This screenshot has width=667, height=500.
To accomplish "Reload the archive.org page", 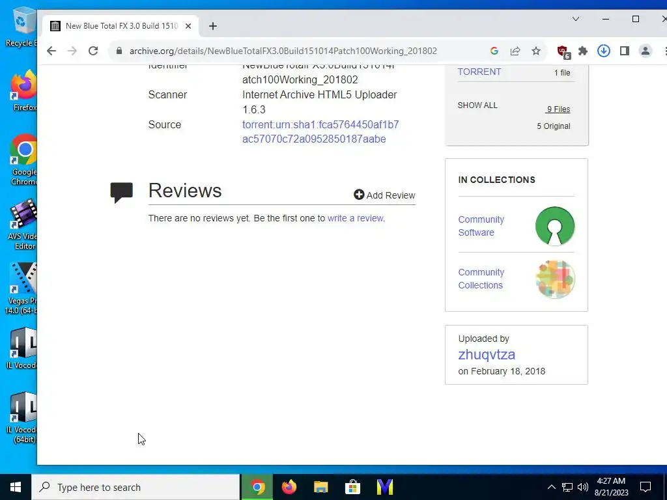I will coord(93,51).
